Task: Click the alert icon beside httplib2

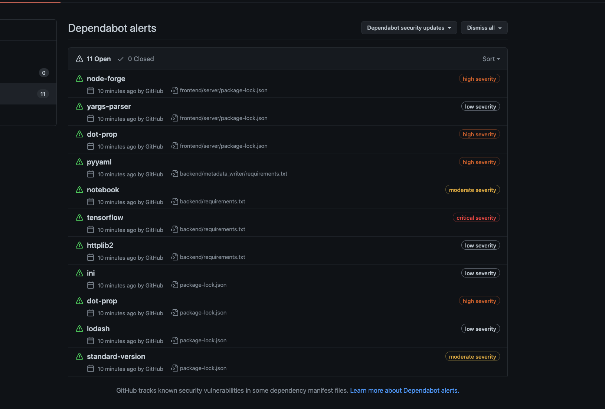Action: (79, 245)
